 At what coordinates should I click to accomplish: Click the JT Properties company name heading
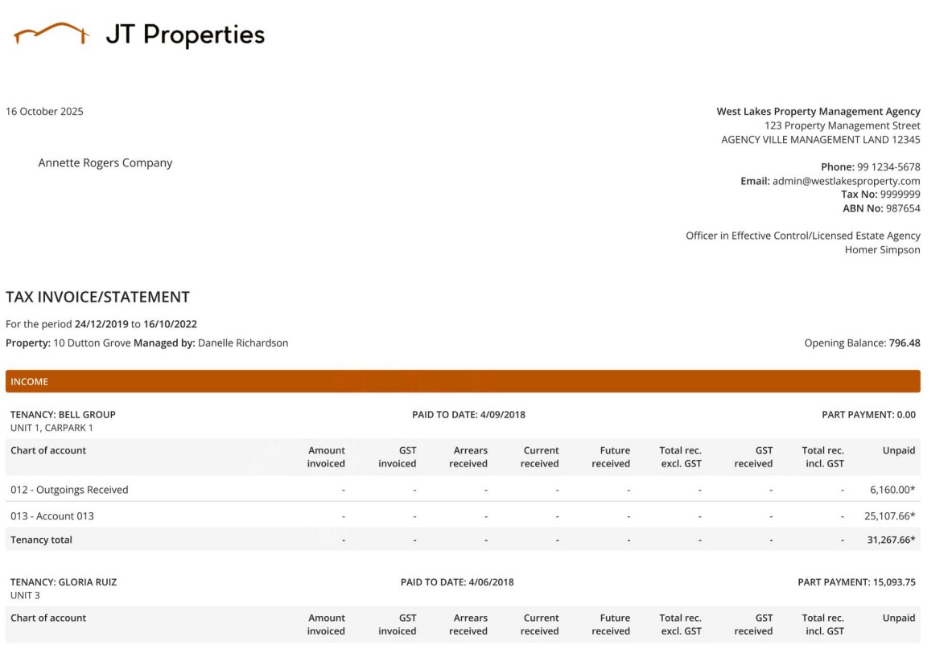click(184, 35)
